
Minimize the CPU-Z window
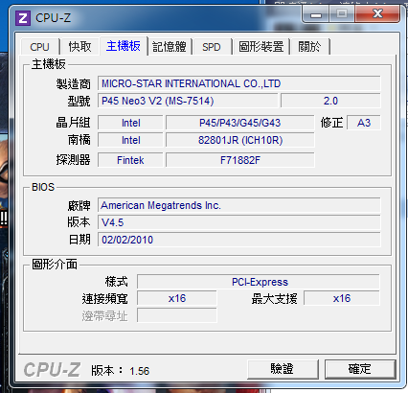tap(316, 14)
